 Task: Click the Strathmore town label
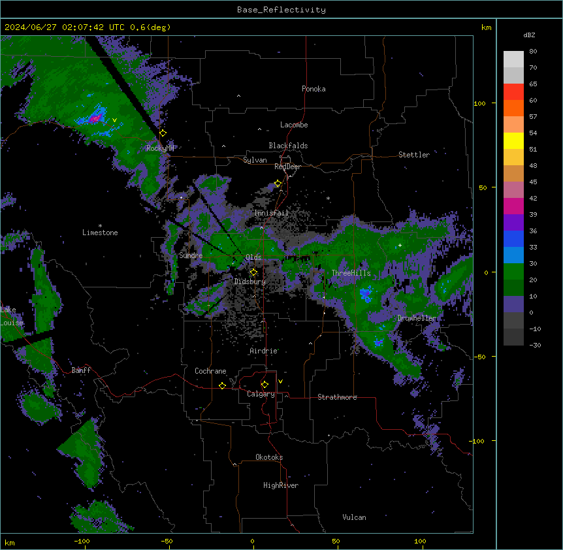pos(337,397)
